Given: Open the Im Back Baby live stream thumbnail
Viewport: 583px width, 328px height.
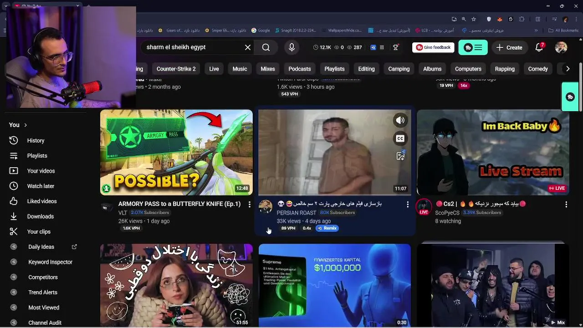Looking at the screenshot, I should coord(493,152).
